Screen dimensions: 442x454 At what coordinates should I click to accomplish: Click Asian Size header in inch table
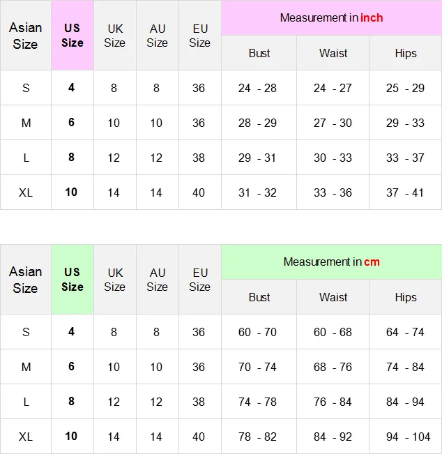[x=26, y=36]
